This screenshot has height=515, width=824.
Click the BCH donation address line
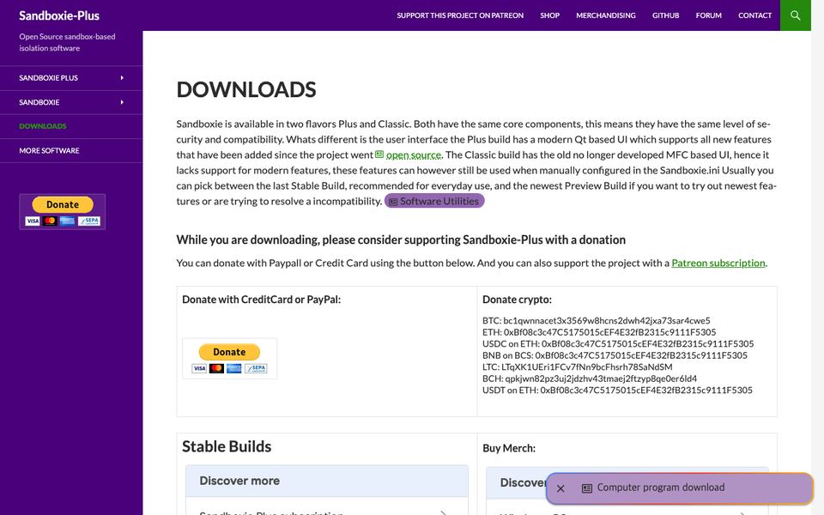(590, 379)
